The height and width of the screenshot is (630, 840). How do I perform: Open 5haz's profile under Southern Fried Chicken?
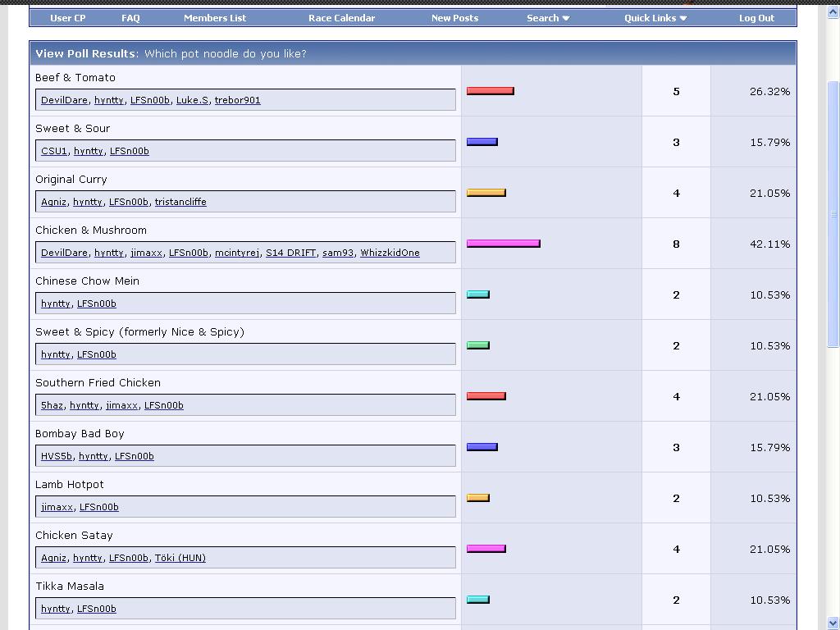click(52, 405)
